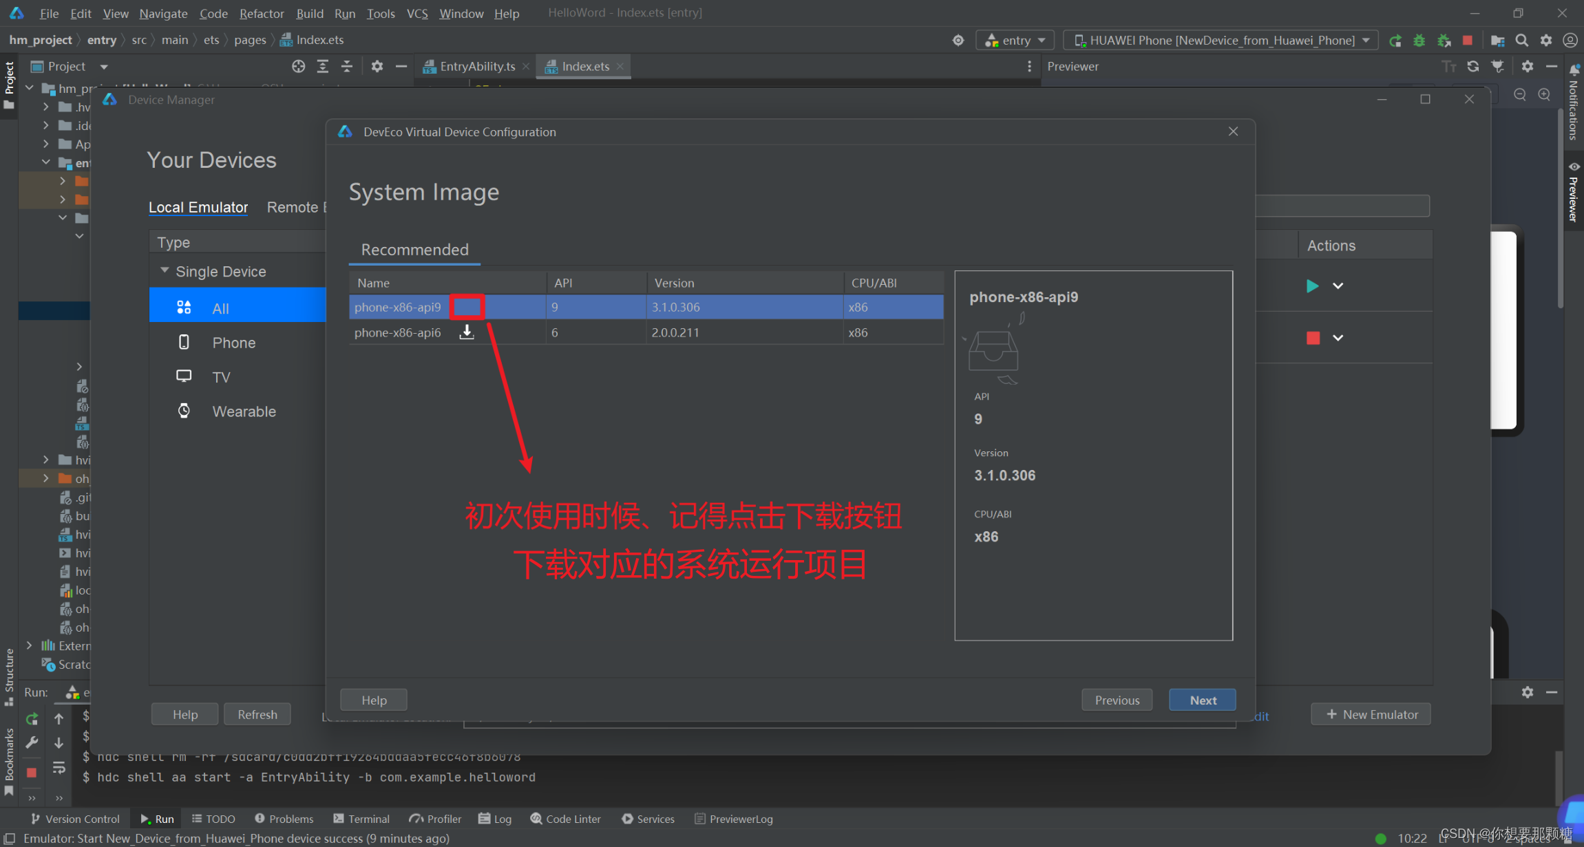This screenshot has width=1584, height=847.
Task: Click the rerun icon in Run panel
Action: pos(32,719)
